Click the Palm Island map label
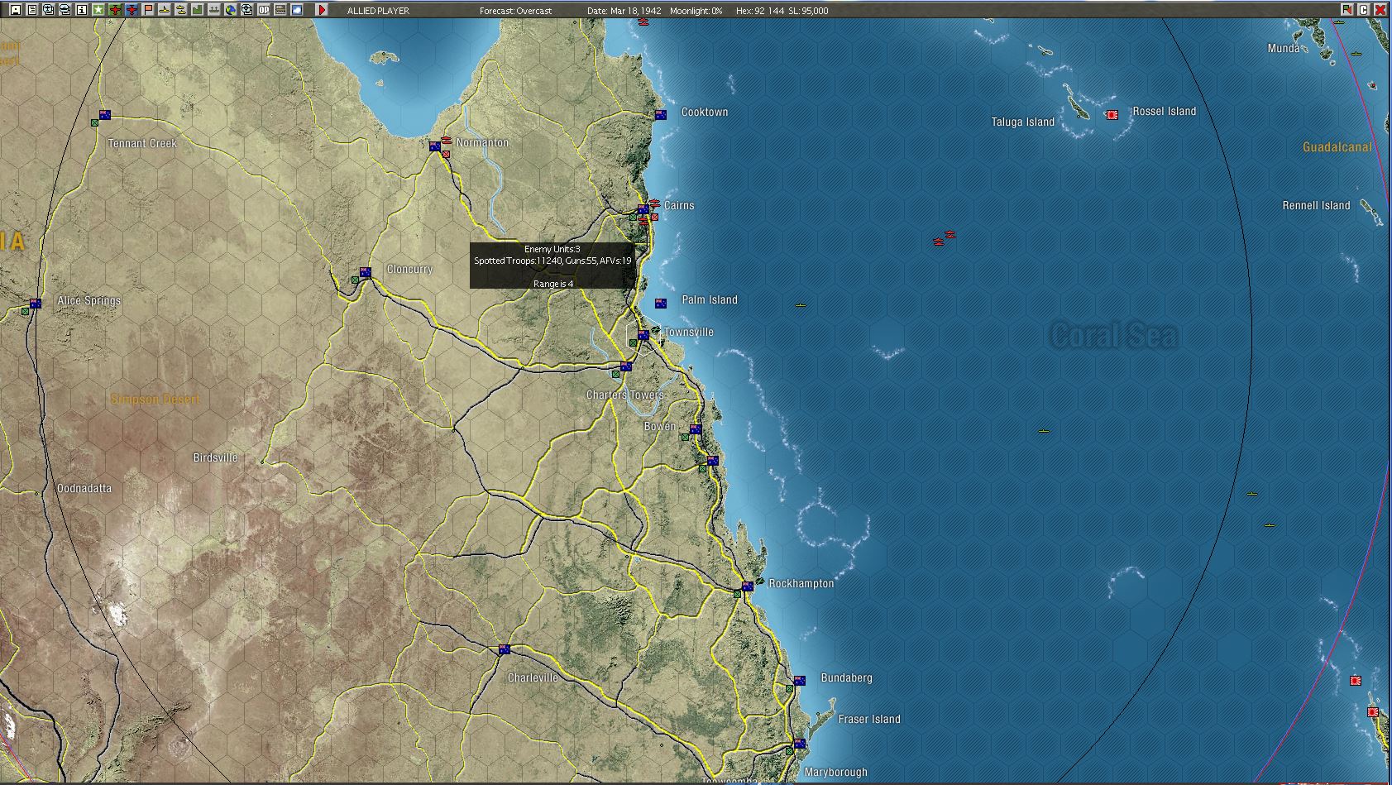 pyautogui.click(x=710, y=300)
